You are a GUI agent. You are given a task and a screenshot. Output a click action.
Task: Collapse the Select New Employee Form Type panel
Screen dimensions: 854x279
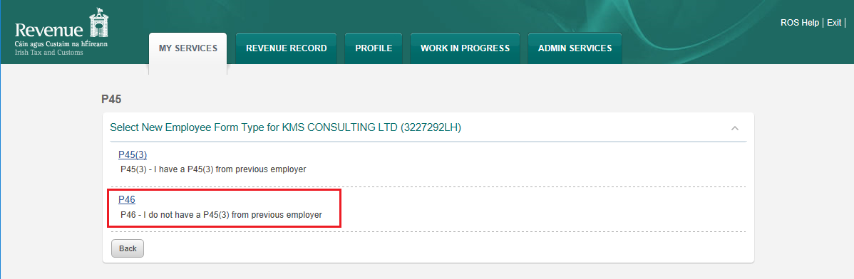(x=735, y=128)
